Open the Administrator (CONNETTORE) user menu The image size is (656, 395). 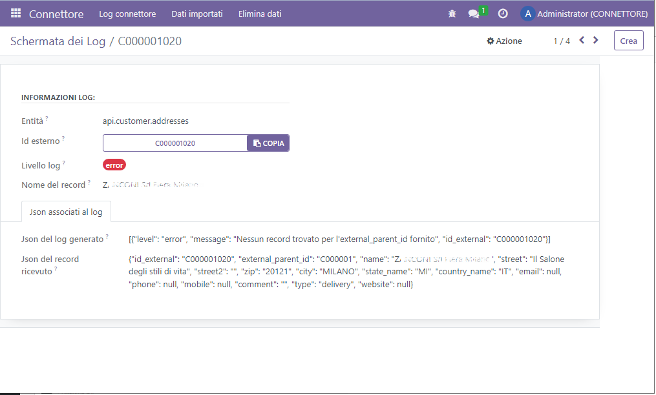(592, 14)
